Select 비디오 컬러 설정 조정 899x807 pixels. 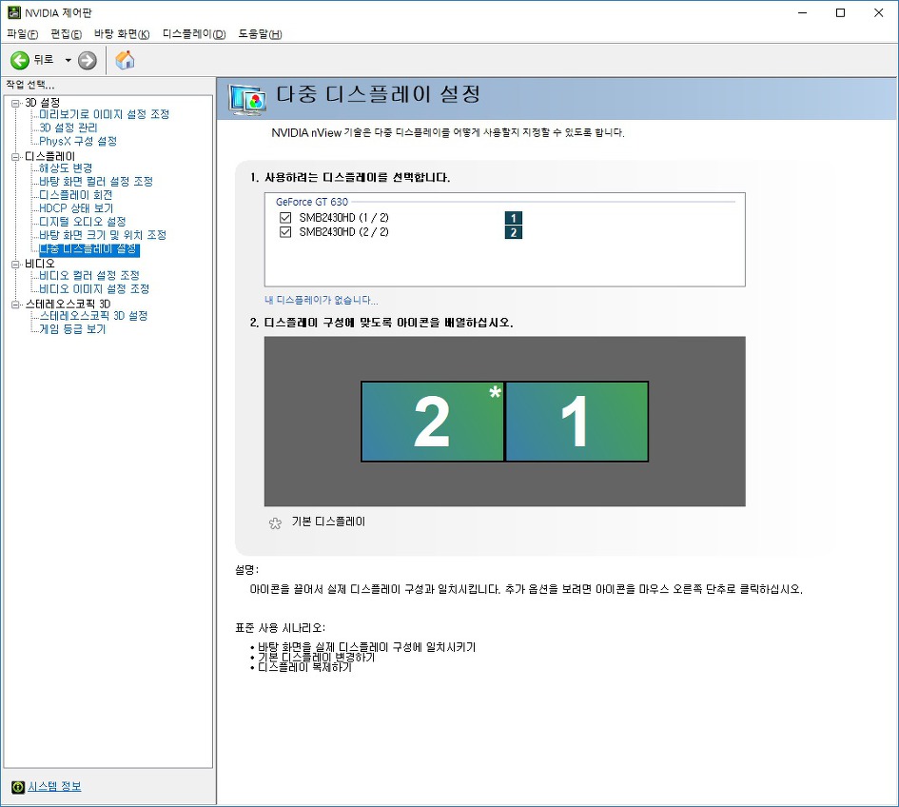pyautogui.click(x=88, y=275)
